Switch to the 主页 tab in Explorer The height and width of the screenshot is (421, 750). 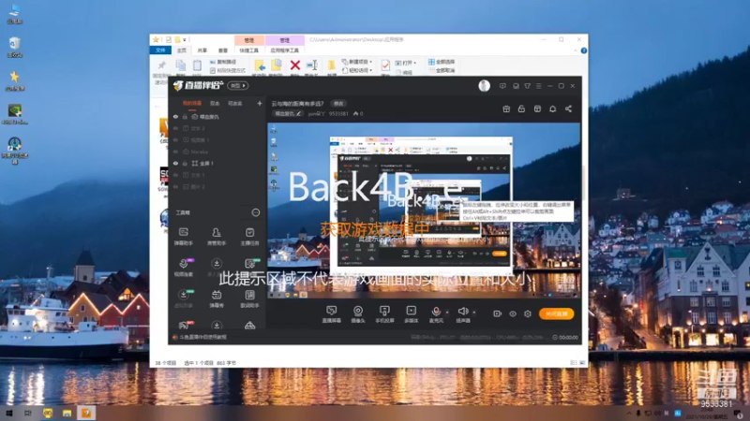coord(182,51)
